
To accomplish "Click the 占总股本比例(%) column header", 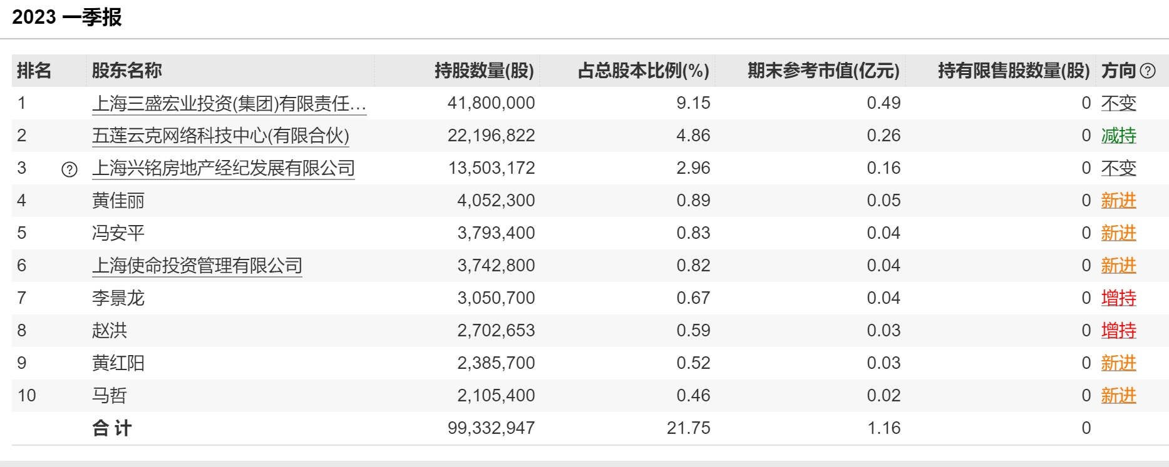I will pyautogui.click(x=643, y=71).
